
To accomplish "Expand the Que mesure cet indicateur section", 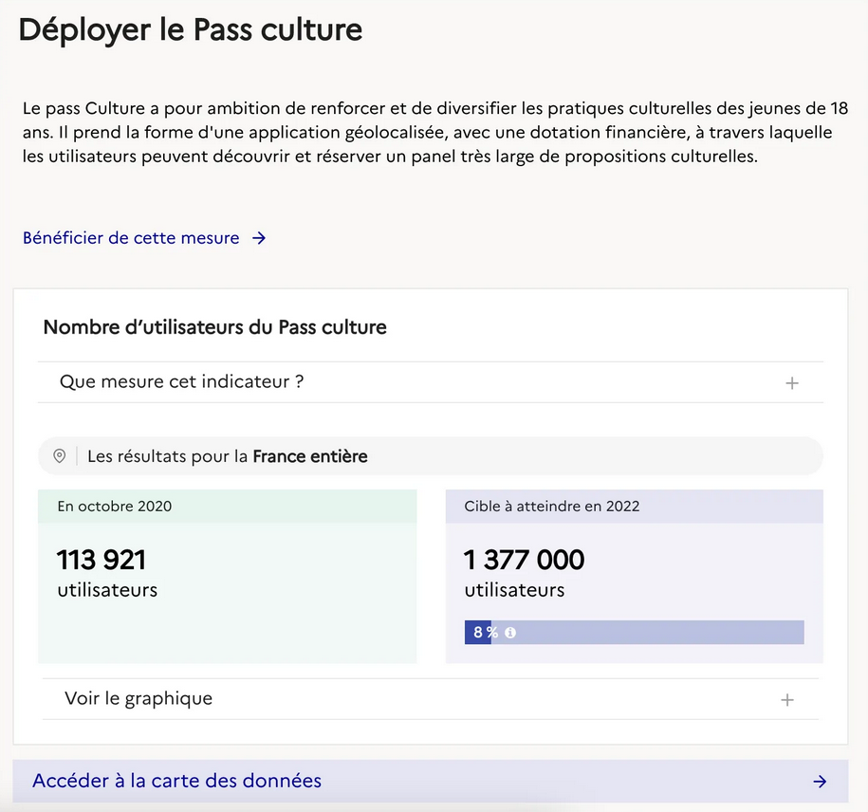I will [x=431, y=382].
